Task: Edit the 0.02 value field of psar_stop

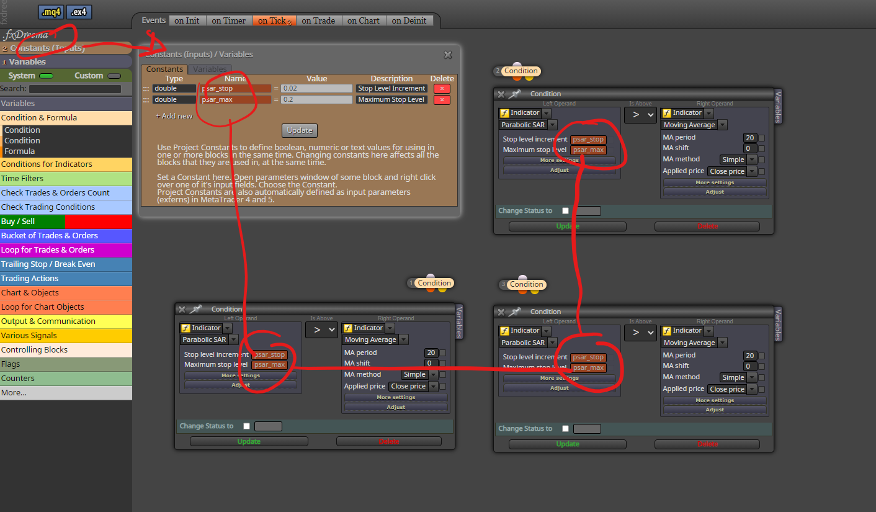Action: point(316,89)
